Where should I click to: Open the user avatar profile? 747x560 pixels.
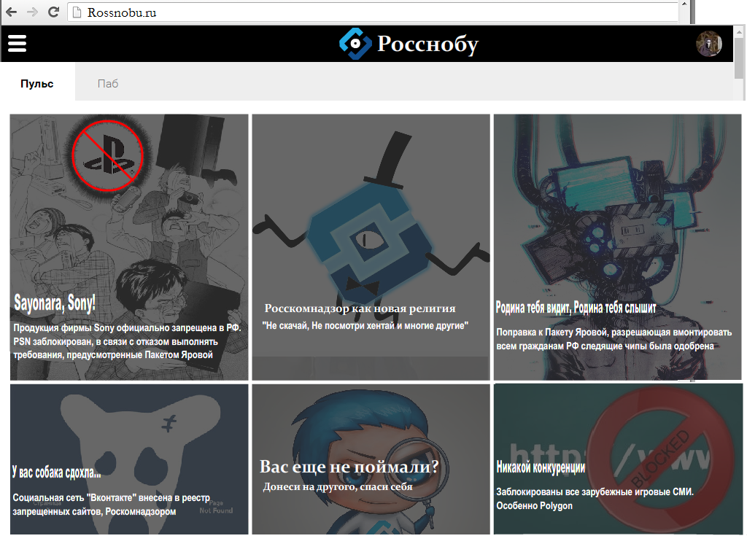(x=709, y=44)
